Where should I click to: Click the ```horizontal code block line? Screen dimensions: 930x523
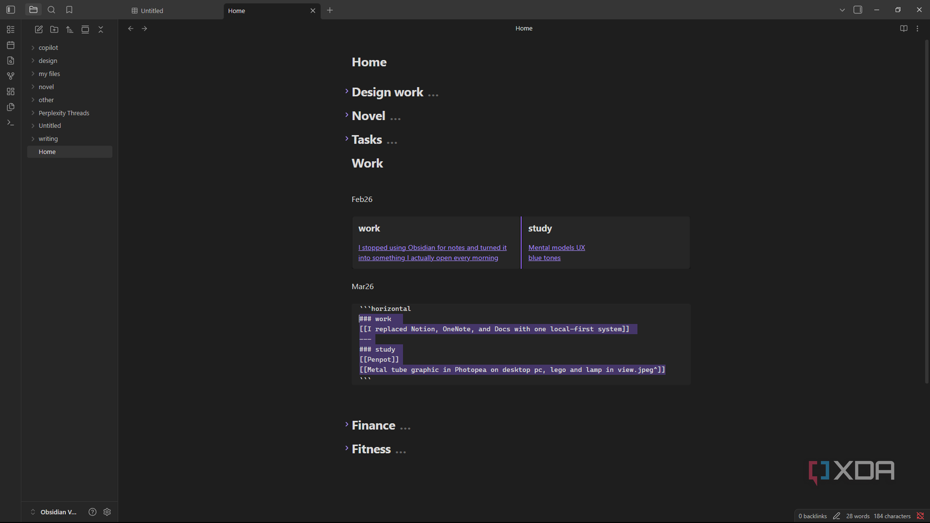click(386, 309)
